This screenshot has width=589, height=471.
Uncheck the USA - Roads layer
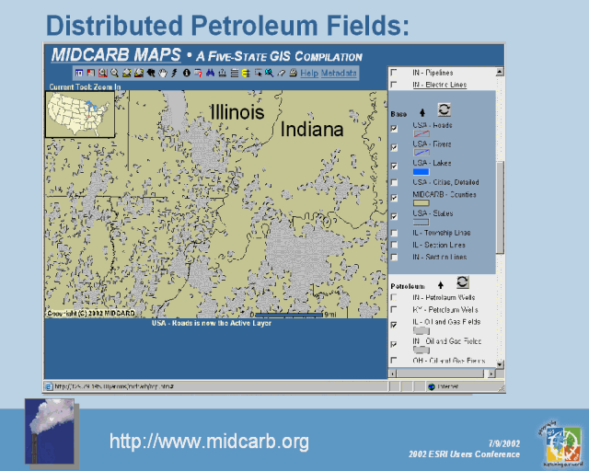click(394, 129)
